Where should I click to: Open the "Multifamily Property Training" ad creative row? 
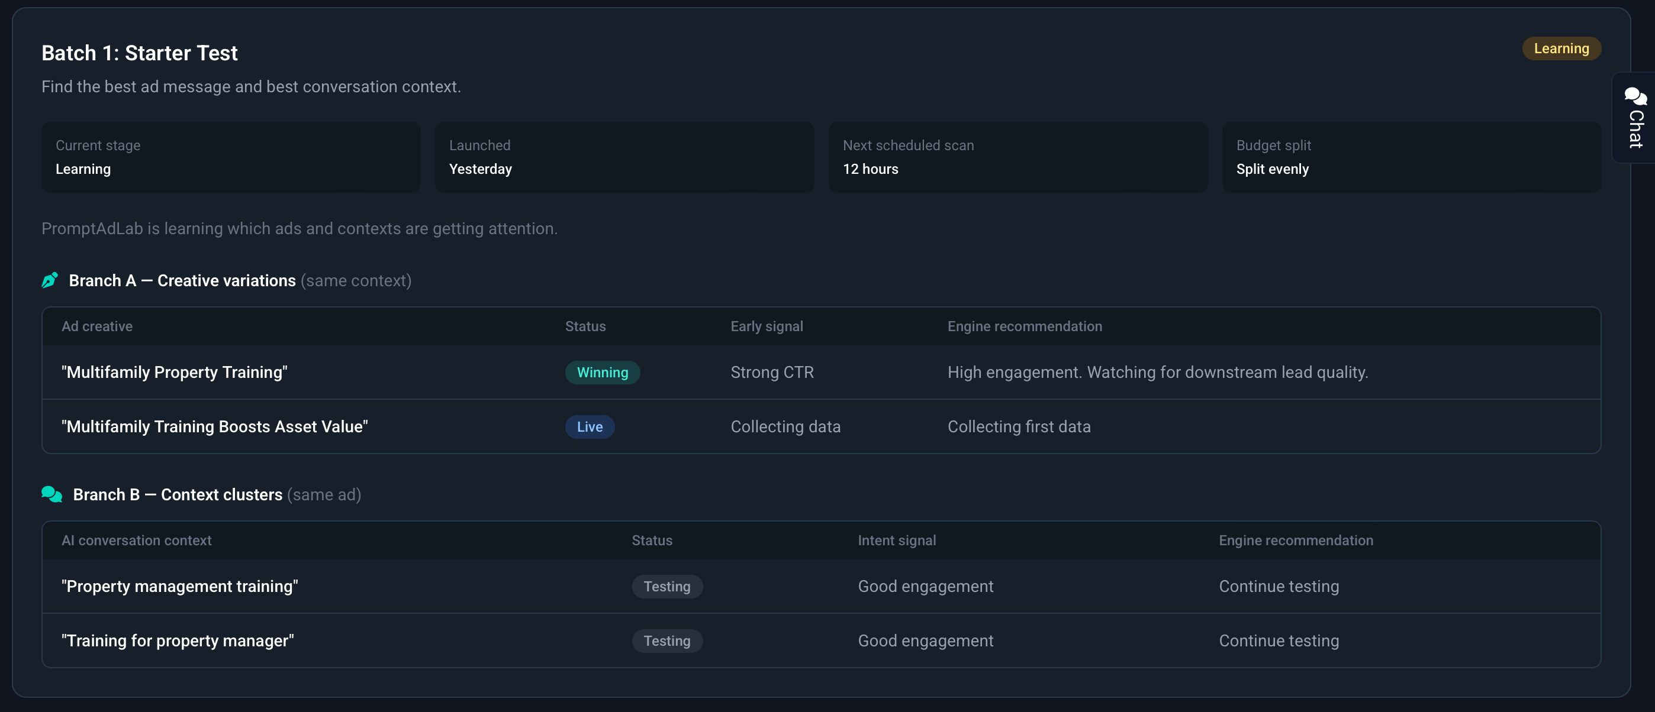click(821, 373)
